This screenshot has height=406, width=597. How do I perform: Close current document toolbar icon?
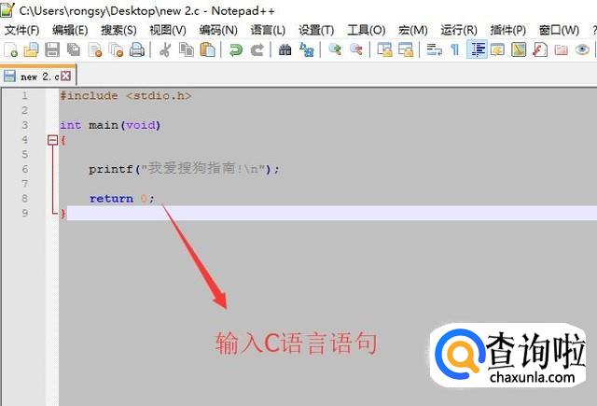pyautogui.click(x=95, y=49)
